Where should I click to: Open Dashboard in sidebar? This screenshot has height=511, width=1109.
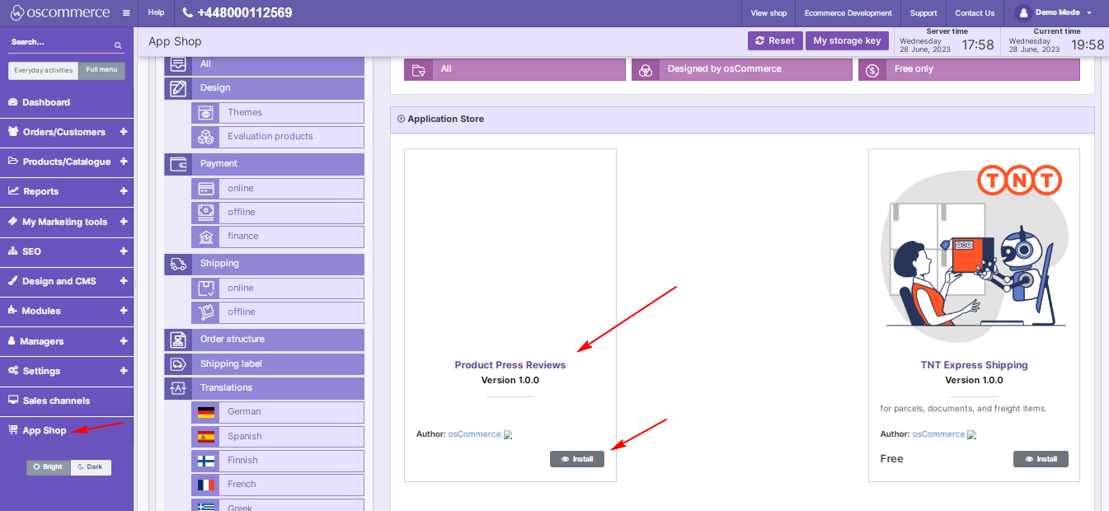[x=67, y=102]
